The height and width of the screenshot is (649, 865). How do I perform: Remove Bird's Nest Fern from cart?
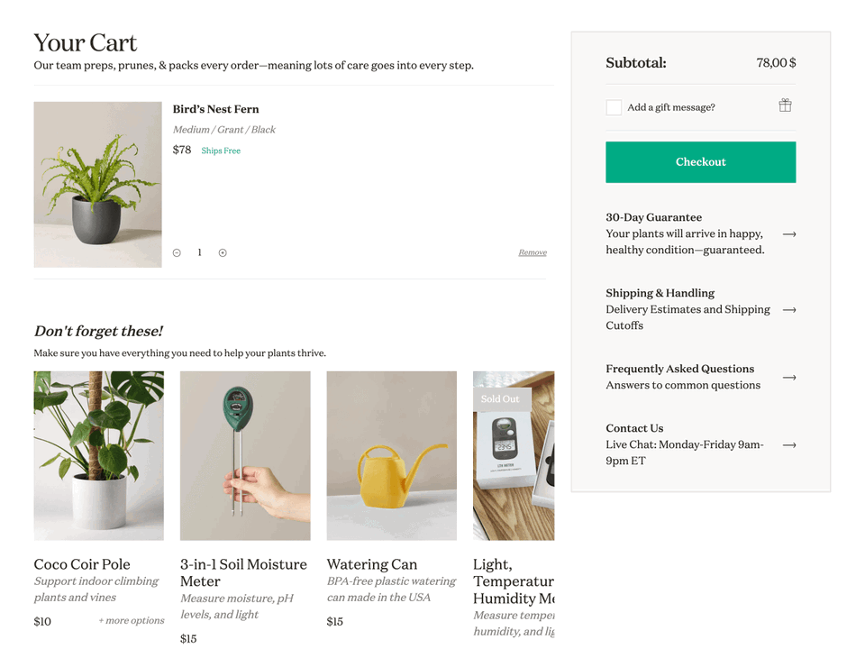click(x=533, y=252)
